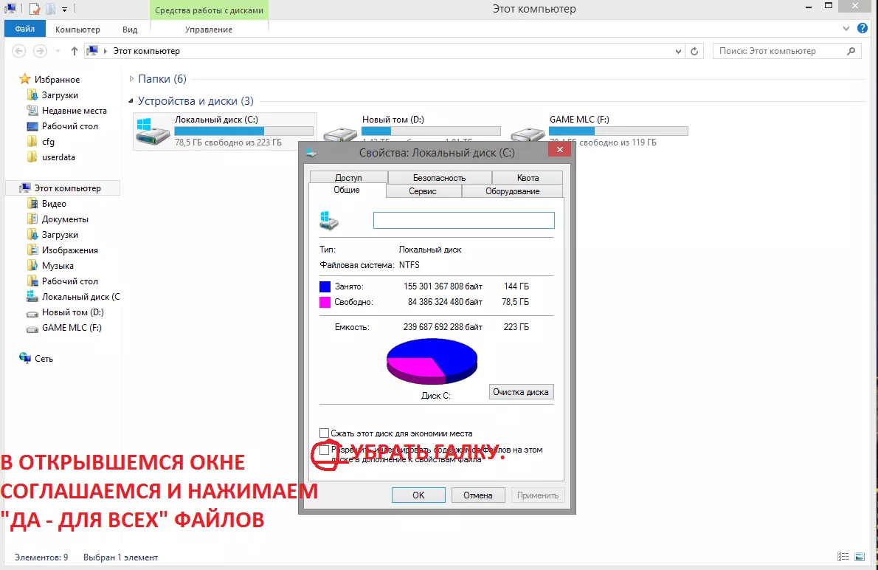Collapse the Устройства и диски (3) group
Viewport: 878px width, 570px height.
[x=131, y=101]
